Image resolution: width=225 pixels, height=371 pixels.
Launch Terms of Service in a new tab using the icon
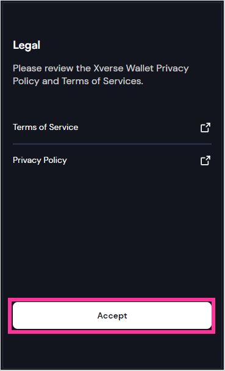pos(205,128)
